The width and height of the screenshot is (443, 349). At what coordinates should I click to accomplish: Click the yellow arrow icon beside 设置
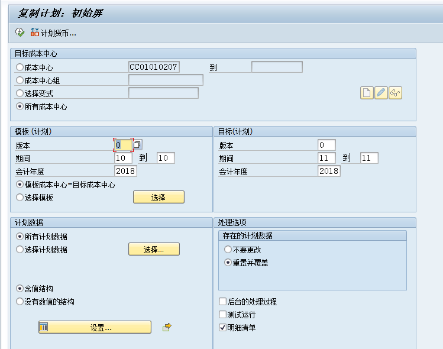[x=167, y=327]
